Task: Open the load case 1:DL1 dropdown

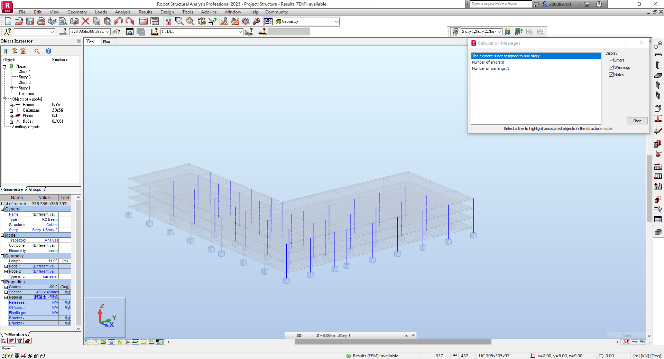Action: click(x=240, y=31)
